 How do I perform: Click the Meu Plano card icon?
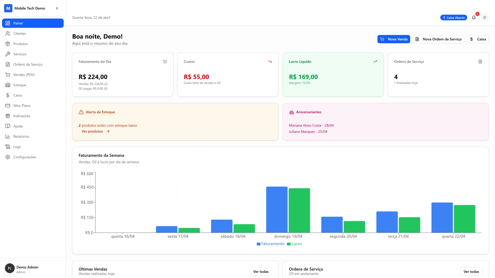tap(8, 106)
